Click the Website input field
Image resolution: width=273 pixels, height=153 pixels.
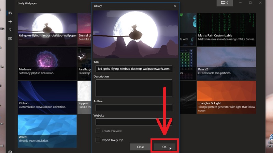pyautogui.click(x=134, y=122)
